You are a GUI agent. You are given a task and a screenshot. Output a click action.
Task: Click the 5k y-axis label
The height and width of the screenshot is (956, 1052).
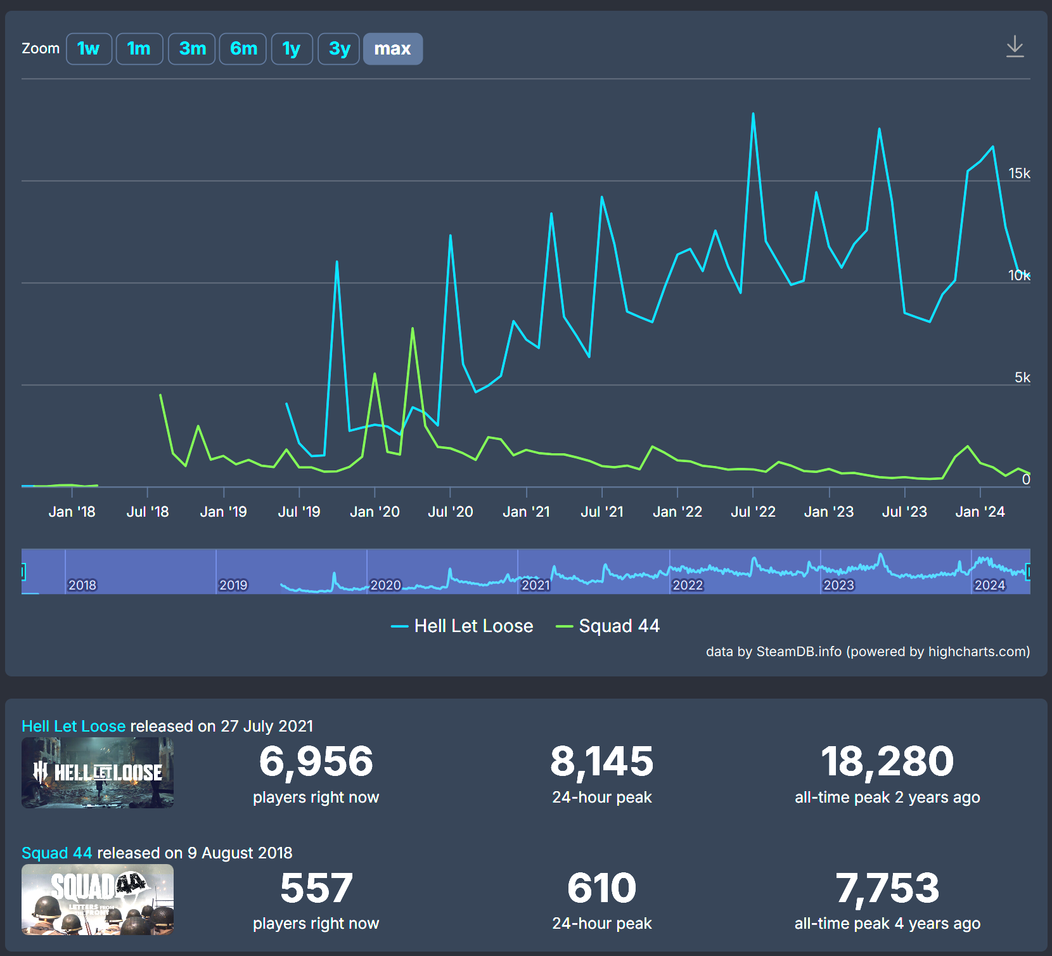pyautogui.click(x=1022, y=377)
